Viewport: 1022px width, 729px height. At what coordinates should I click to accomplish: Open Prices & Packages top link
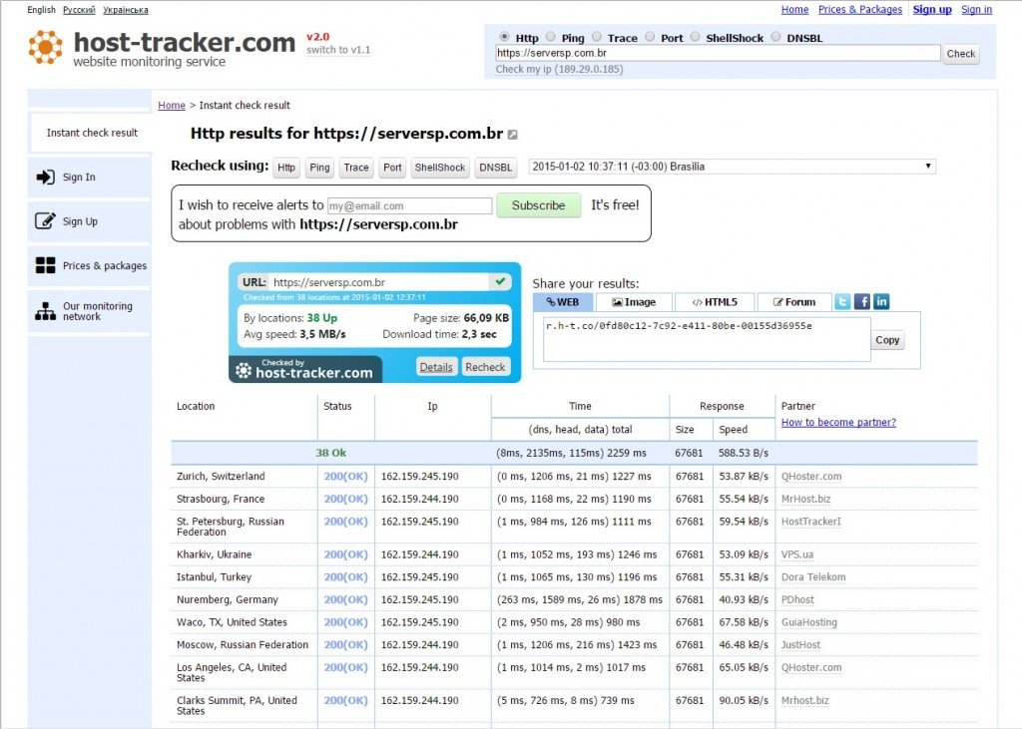click(860, 9)
